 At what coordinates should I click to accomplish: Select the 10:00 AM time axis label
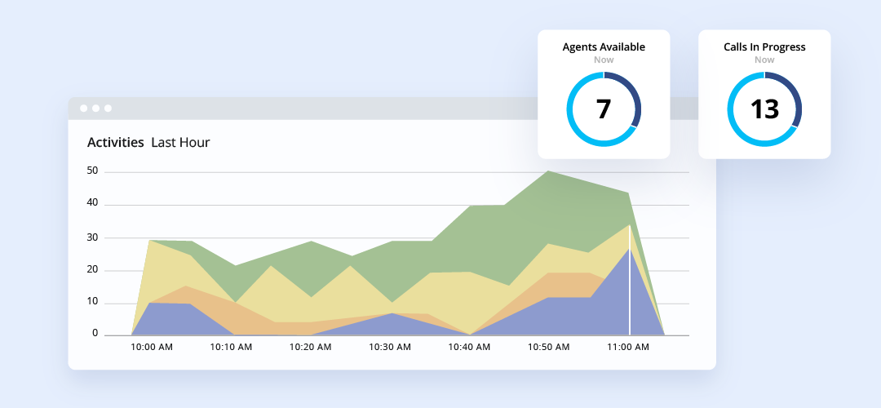151,348
